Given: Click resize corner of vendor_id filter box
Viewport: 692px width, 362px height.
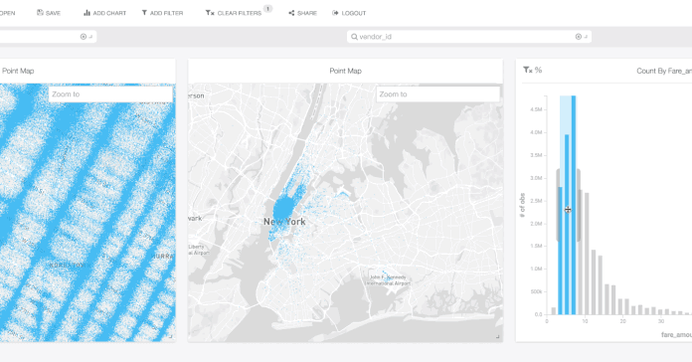Looking at the screenshot, I should 586,37.
